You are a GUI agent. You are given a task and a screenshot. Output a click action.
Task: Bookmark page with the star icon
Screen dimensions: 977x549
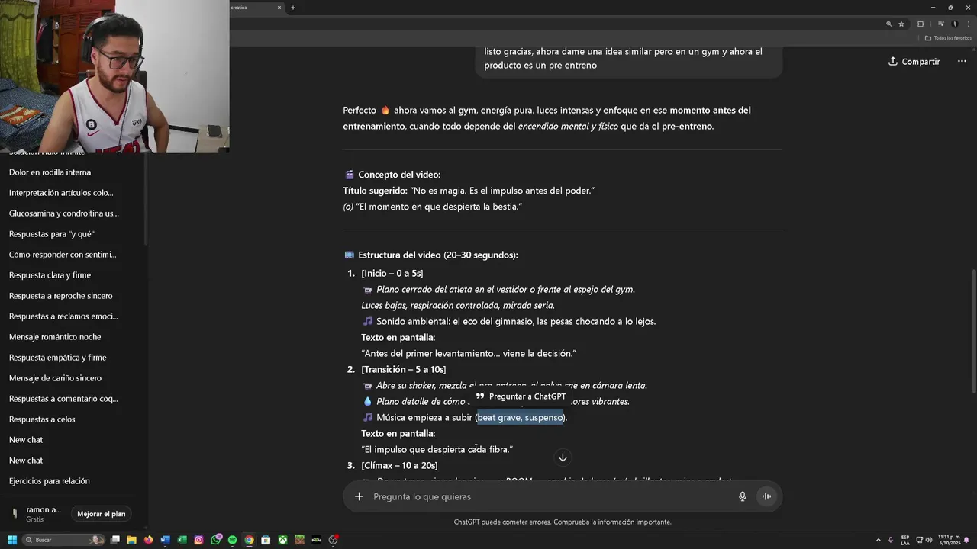(901, 24)
